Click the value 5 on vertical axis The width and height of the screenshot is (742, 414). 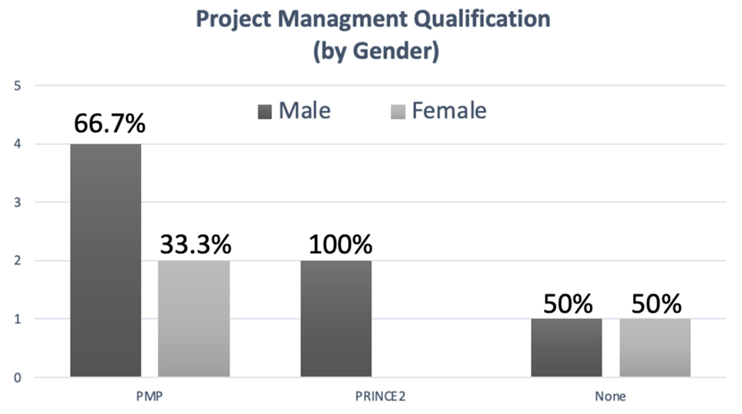pyautogui.click(x=18, y=86)
